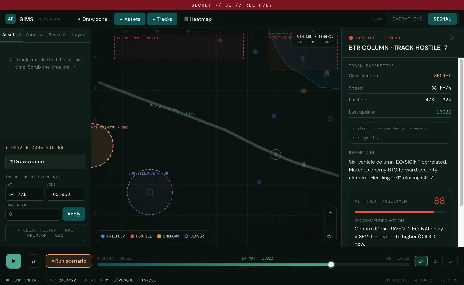Click the detail panel scrollbar

pos(461,132)
